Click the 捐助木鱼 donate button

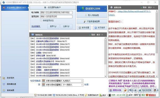pos(115,90)
